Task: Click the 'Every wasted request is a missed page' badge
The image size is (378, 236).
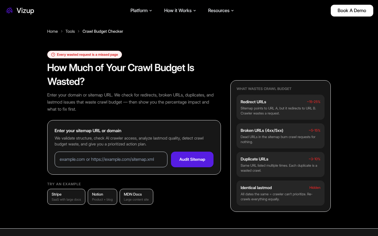Action: coord(84,54)
